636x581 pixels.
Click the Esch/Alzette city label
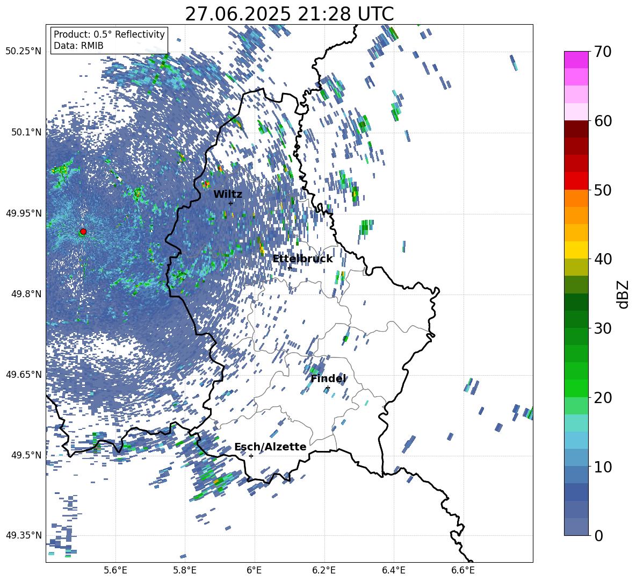click(270, 447)
